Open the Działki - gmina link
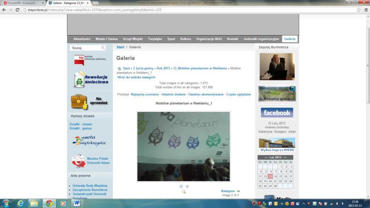Image resolution: width=370 pixels, height=208 pixels. pos(81,128)
